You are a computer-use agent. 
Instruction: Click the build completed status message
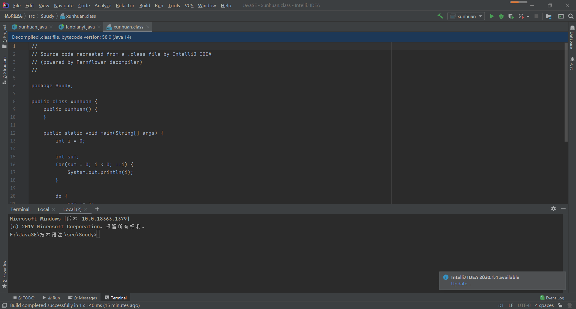pos(75,305)
